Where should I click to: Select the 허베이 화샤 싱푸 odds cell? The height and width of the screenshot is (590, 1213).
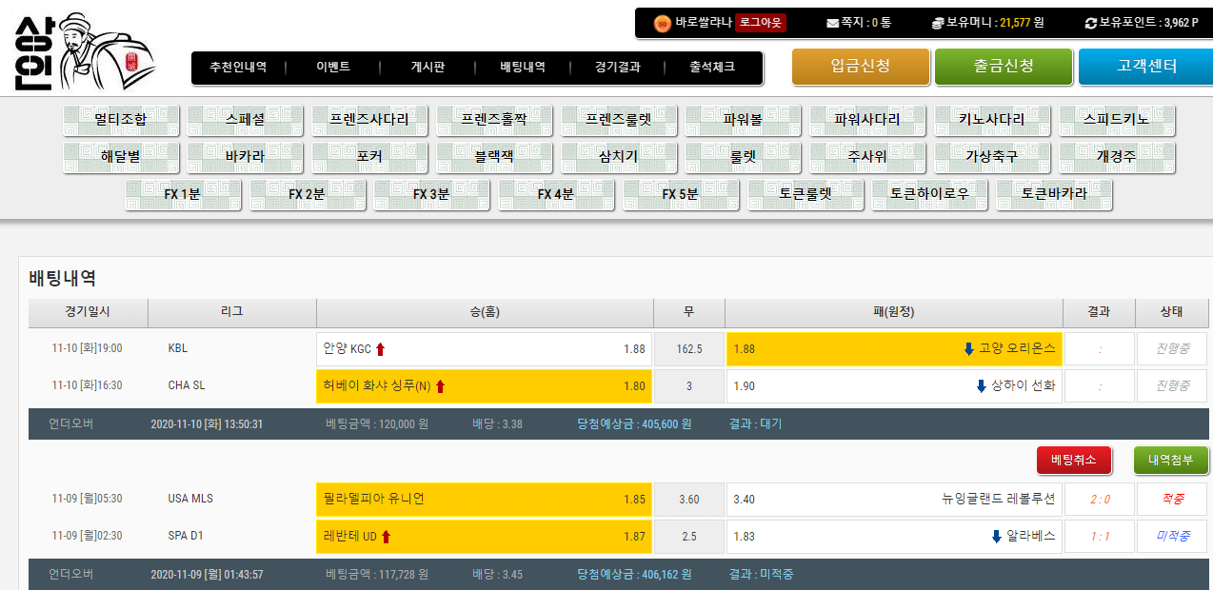coord(484,386)
